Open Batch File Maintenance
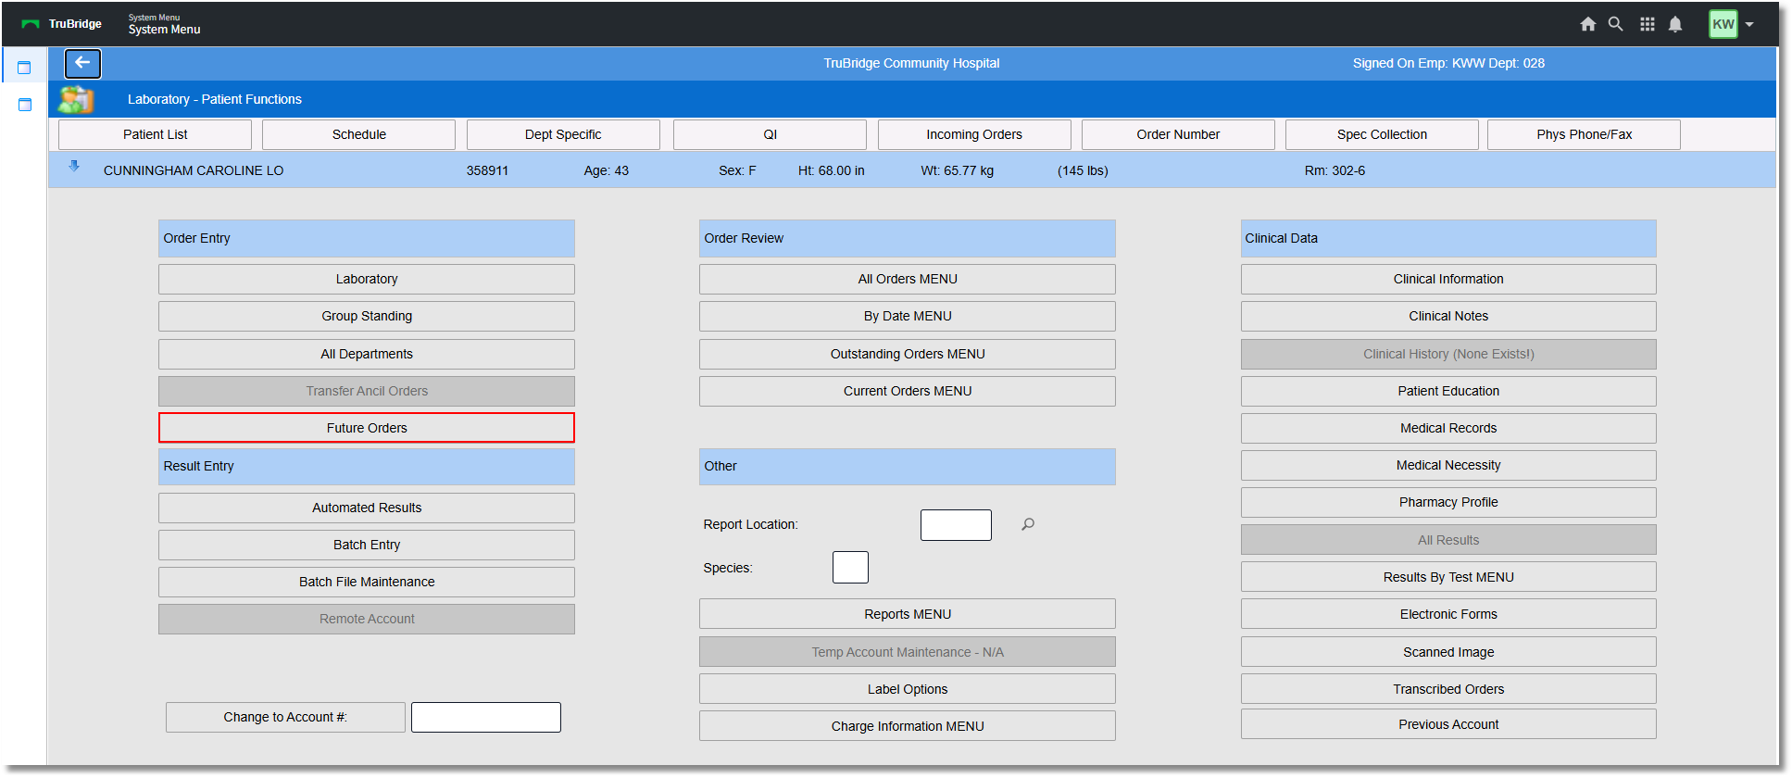 point(367,582)
